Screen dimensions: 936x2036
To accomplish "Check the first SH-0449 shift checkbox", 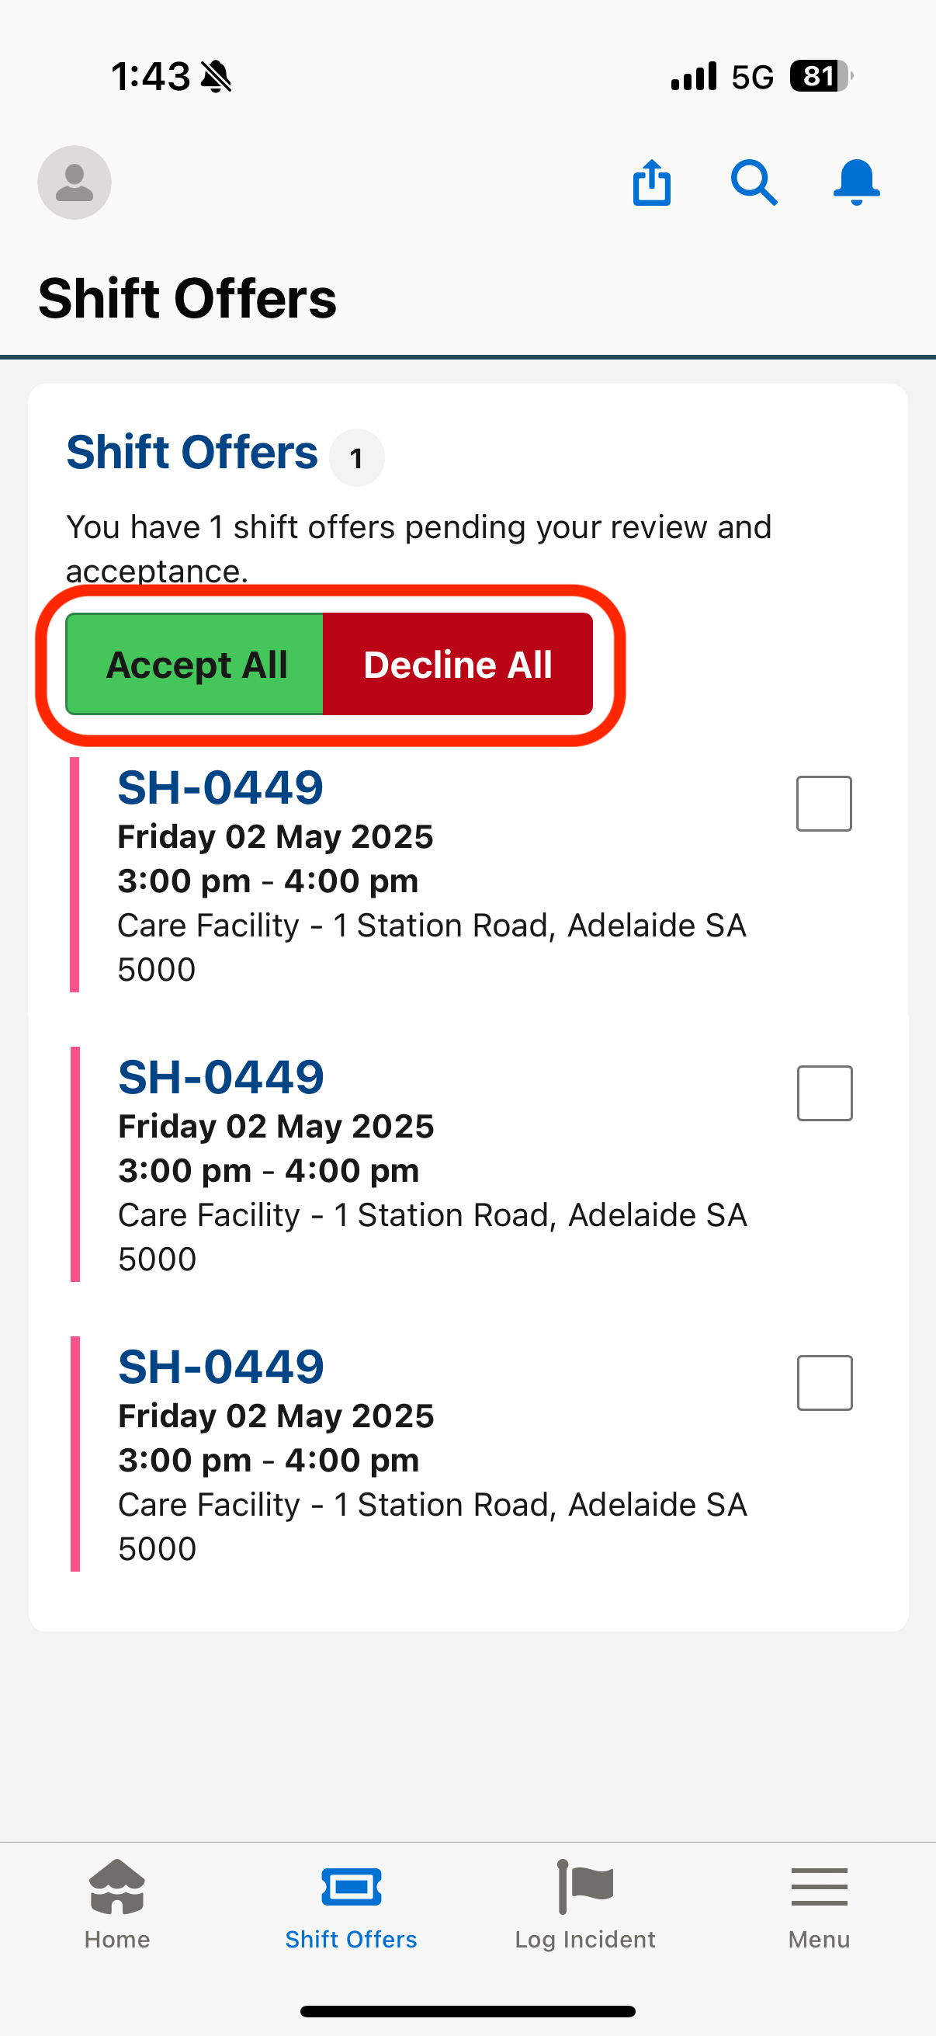I will (x=823, y=804).
